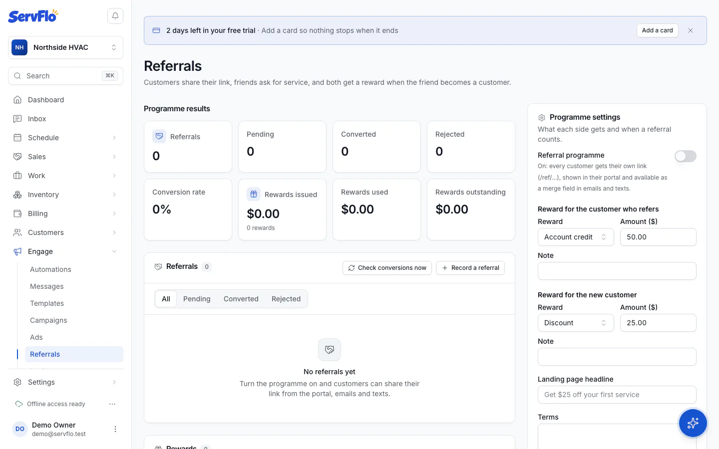
Task: Expand the Schedule menu
Action: pos(65,138)
